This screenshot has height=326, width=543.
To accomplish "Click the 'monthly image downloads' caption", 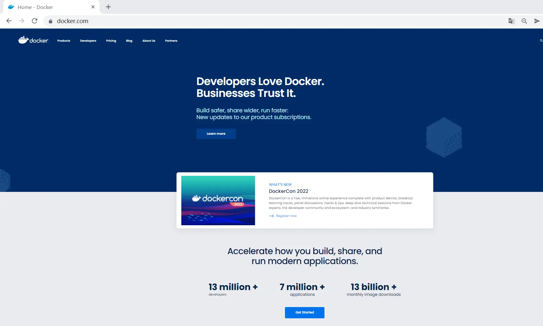I will tap(374, 295).
